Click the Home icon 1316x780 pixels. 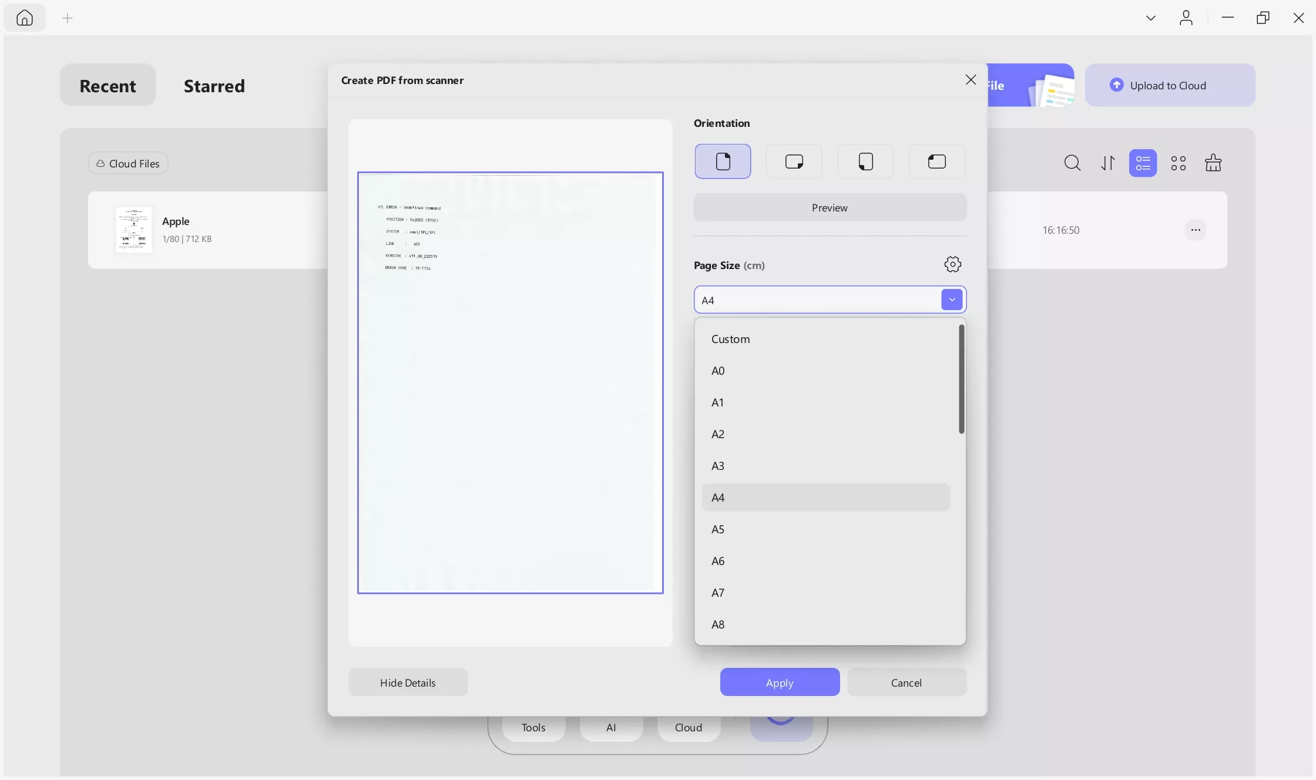(x=24, y=18)
